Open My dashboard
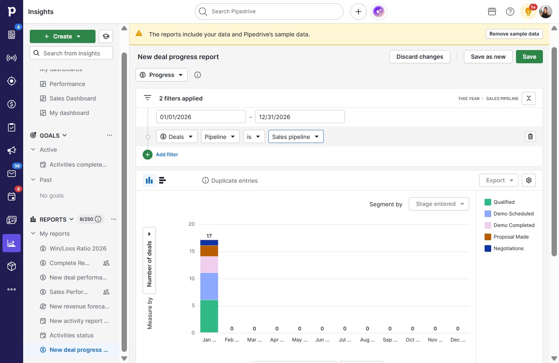Viewport: 559px width, 363px height. 69,113
